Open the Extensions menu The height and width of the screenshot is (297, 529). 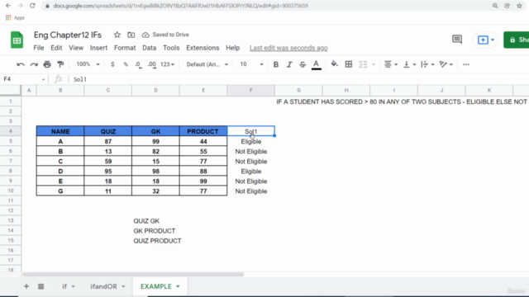(x=203, y=48)
